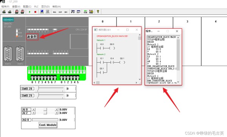Open the 程序(P) menu
This screenshot has height=137, width=227.
click(5, 7)
